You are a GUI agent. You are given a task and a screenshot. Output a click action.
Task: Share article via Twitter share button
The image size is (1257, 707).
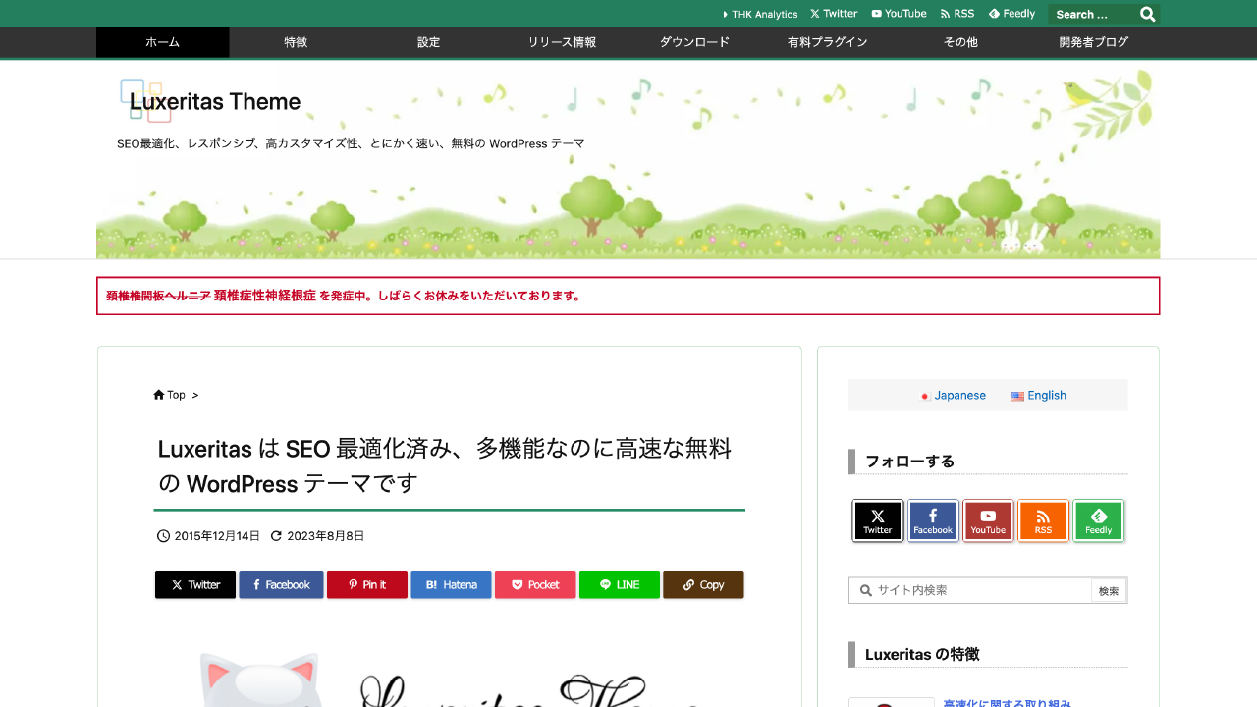tap(195, 585)
